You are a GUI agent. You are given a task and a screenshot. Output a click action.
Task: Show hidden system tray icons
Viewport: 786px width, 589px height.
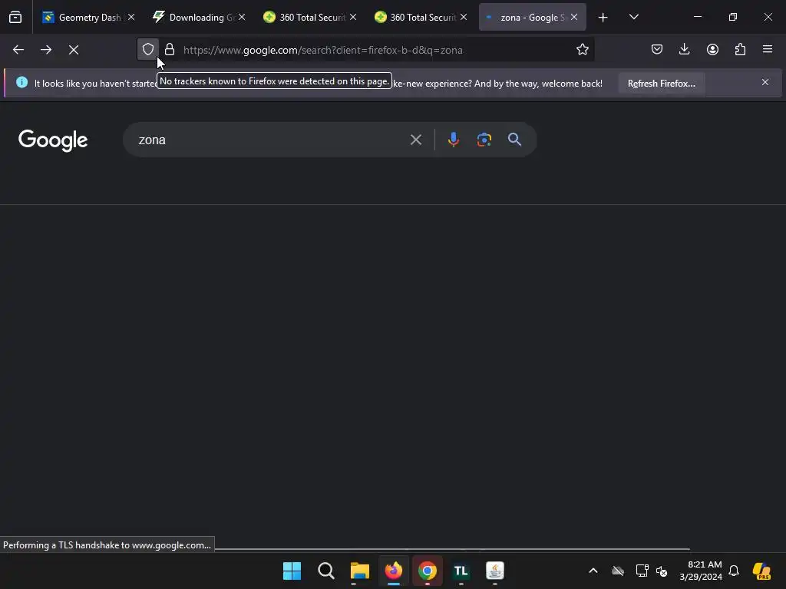pos(593,571)
